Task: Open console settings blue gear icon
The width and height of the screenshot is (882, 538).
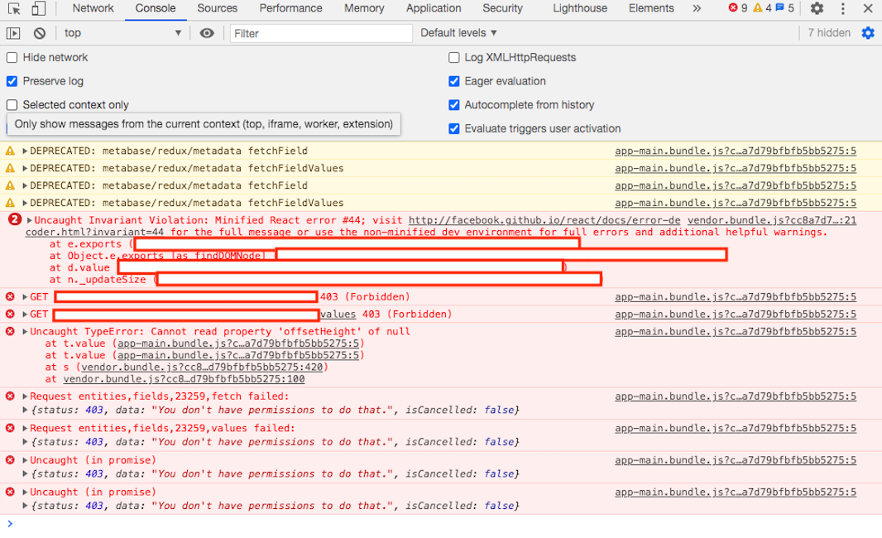Action: pyautogui.click(x=868, y=33)
